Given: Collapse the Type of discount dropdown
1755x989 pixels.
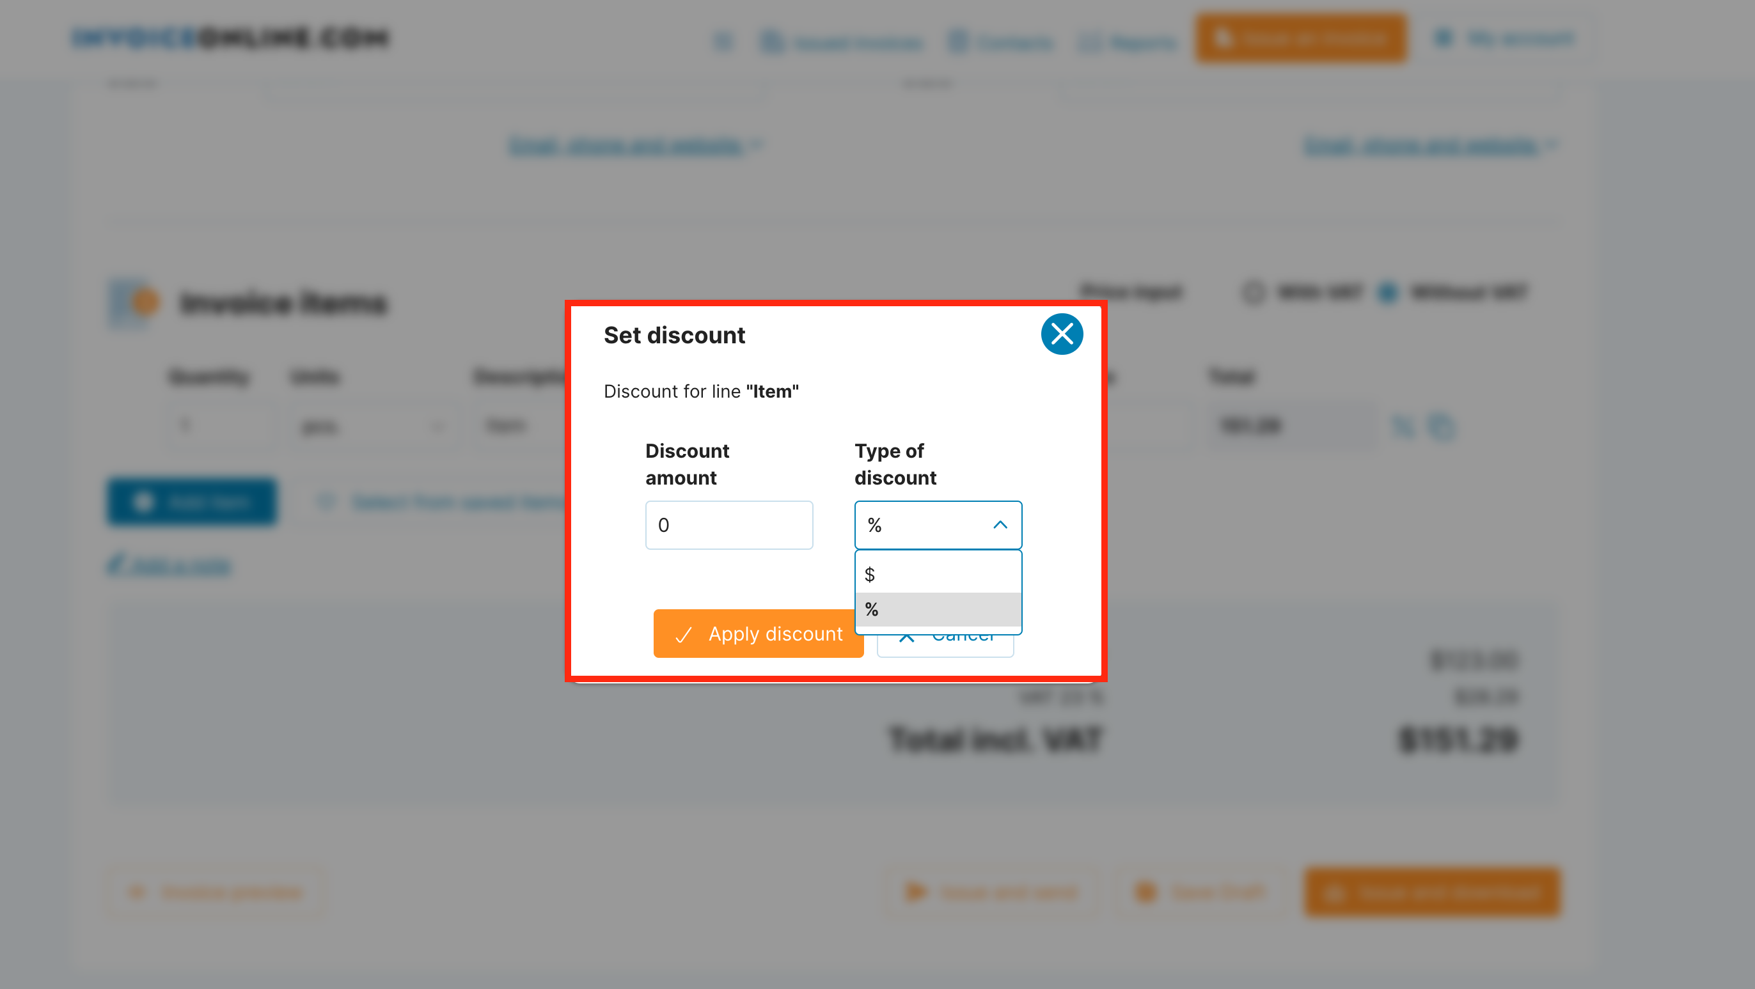Looking at the screenshot, I should (x=1000, y=524).
